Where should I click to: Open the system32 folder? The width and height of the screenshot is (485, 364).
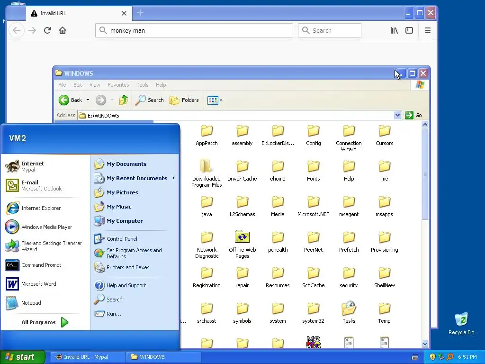313,312
